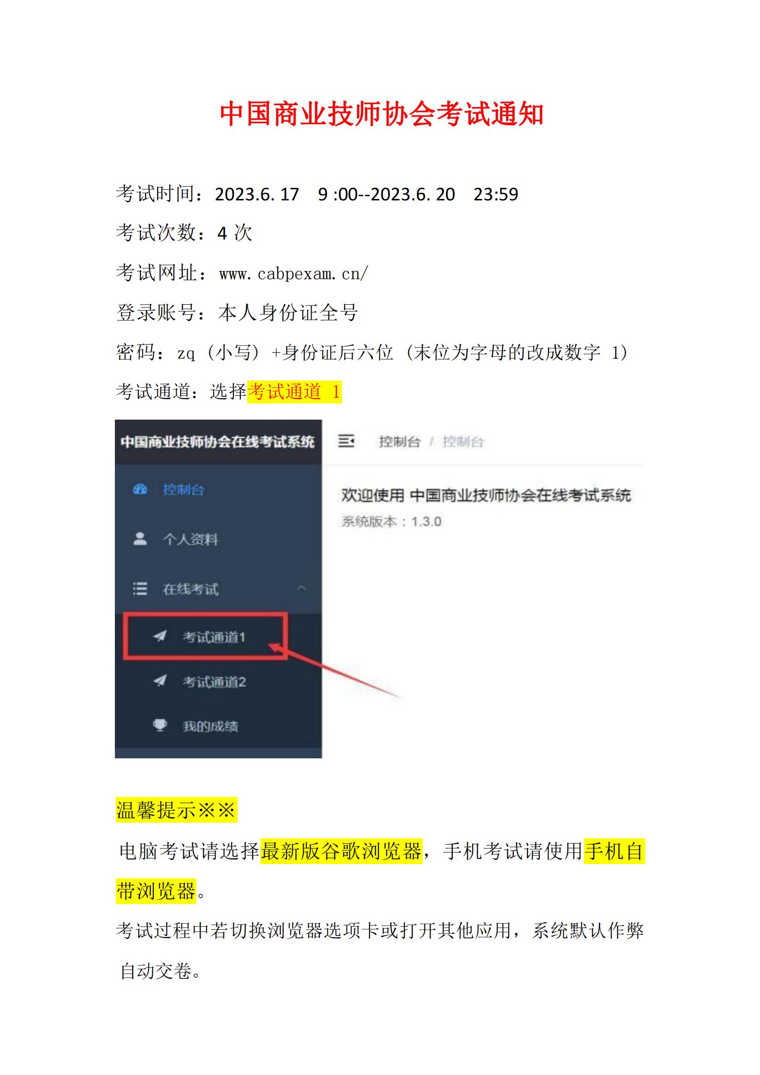Click the greyed 控制台 breadcrumb item
The image size is (760, 1075).
coord(463,442)
